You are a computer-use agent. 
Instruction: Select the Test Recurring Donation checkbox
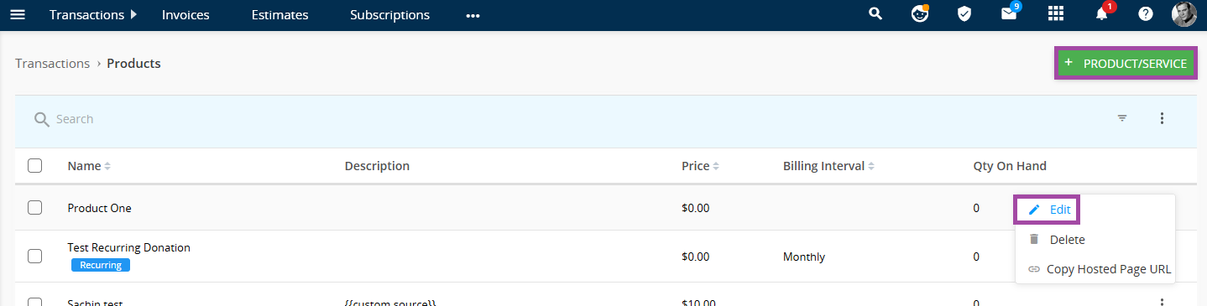tap(34, 256)
